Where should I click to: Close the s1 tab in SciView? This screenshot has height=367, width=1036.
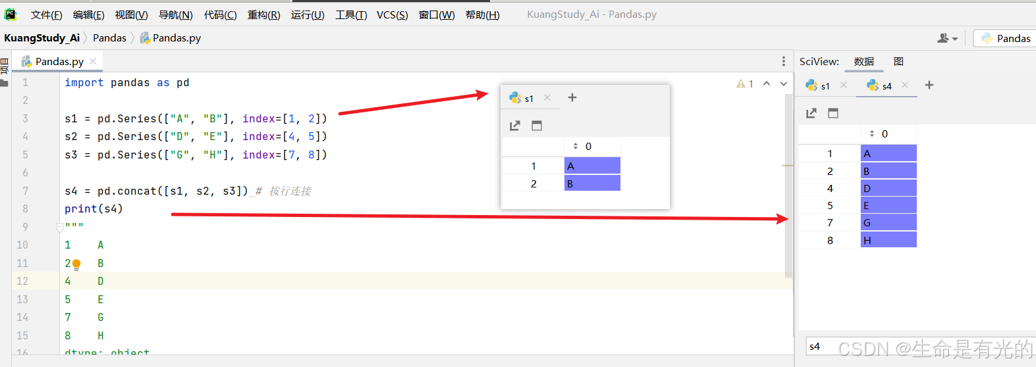point(844,85)
